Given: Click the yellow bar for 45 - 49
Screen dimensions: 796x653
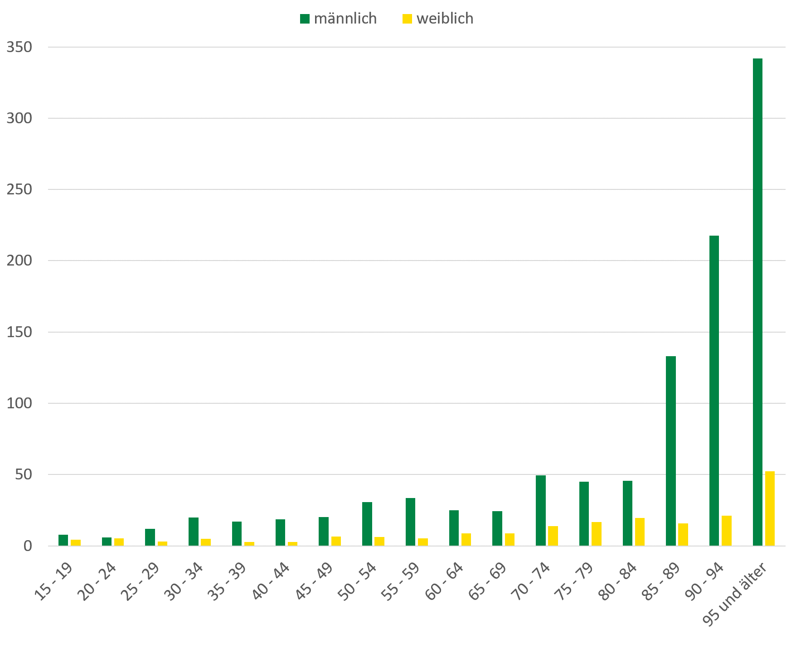Looking at the screenshot, I should 336,541.
